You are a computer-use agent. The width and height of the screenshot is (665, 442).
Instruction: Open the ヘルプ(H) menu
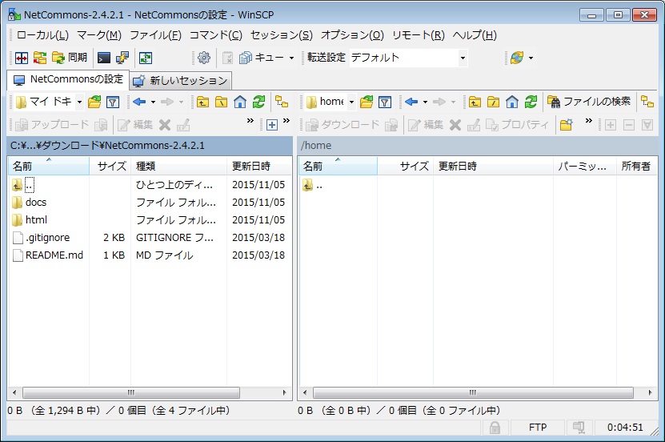[475, 35]
